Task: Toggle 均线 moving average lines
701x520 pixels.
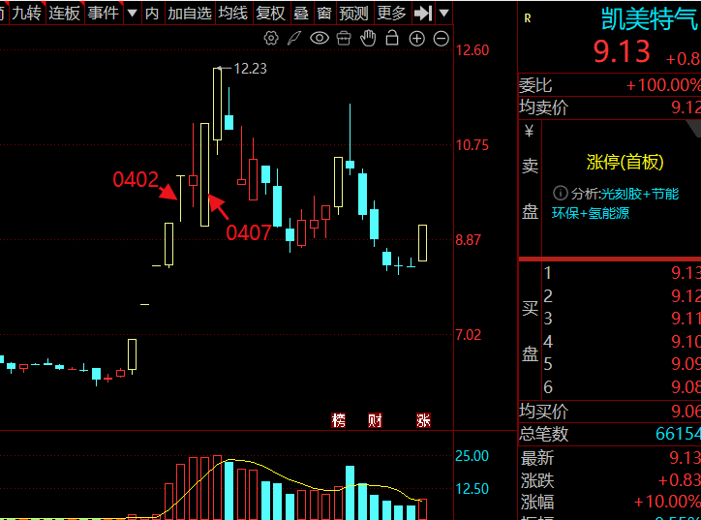Action: click(x=233, y=13)
